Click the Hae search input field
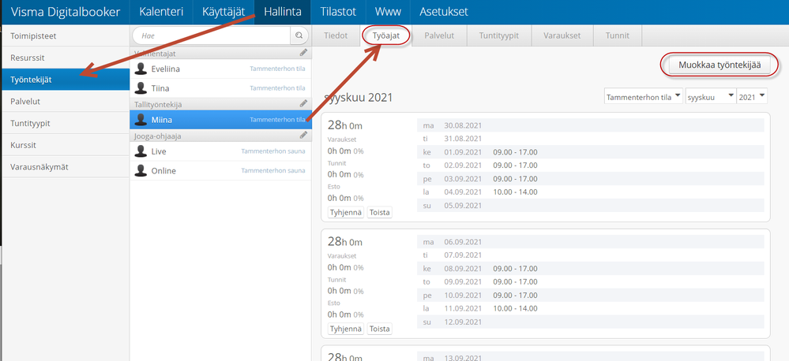The width and height of the screenshot is (789, 361). pyautogui.click(x=212, y=35)
